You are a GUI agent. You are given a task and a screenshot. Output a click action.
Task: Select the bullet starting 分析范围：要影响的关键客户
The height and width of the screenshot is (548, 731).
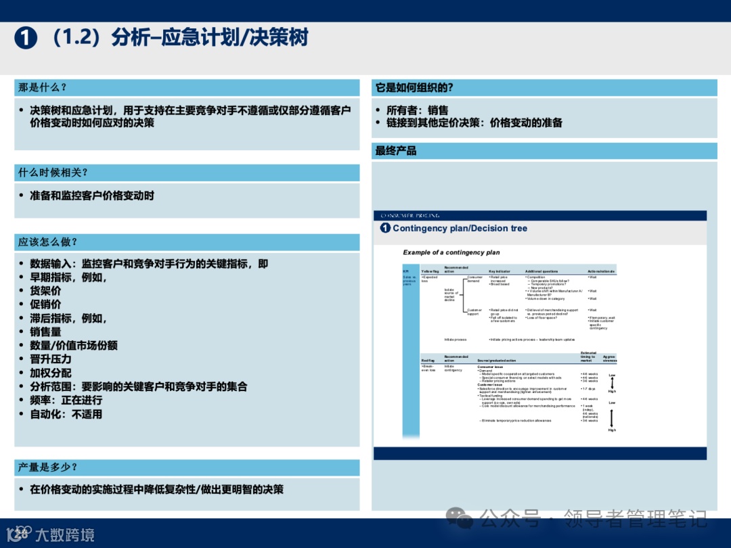(x=139, y=387)
